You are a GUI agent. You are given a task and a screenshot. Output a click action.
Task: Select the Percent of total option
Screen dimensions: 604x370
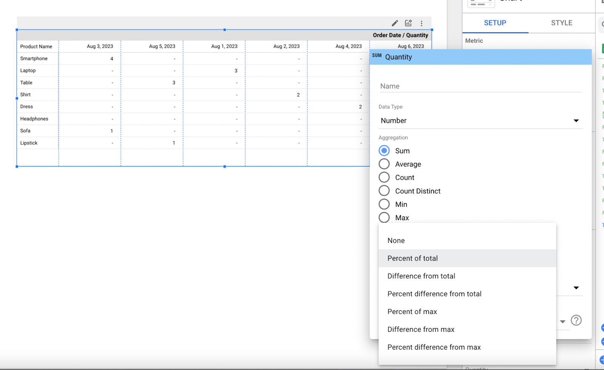(413, 258)
